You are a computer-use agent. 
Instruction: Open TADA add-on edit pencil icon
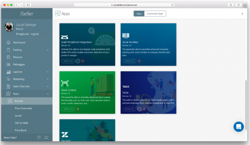point(139,109)
